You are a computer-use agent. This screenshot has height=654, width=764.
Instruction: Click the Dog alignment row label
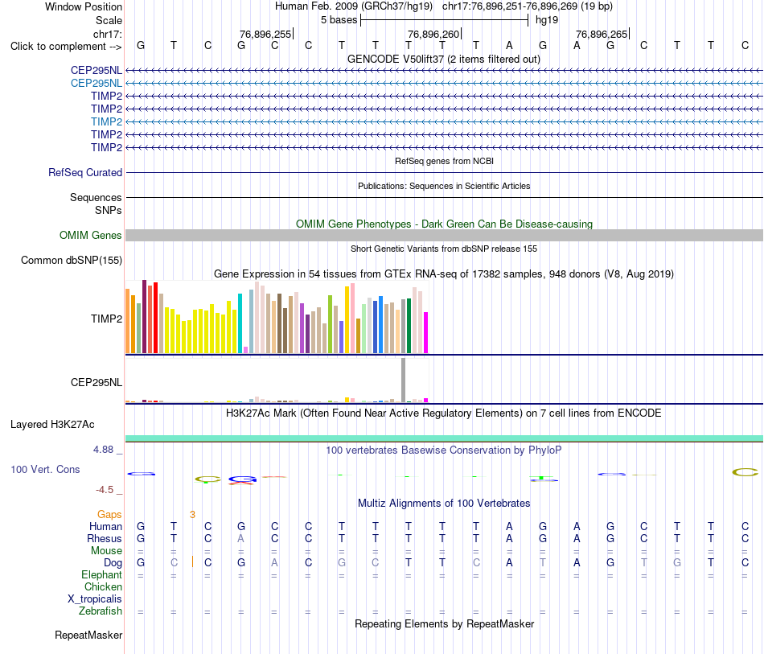pos(113,563)
